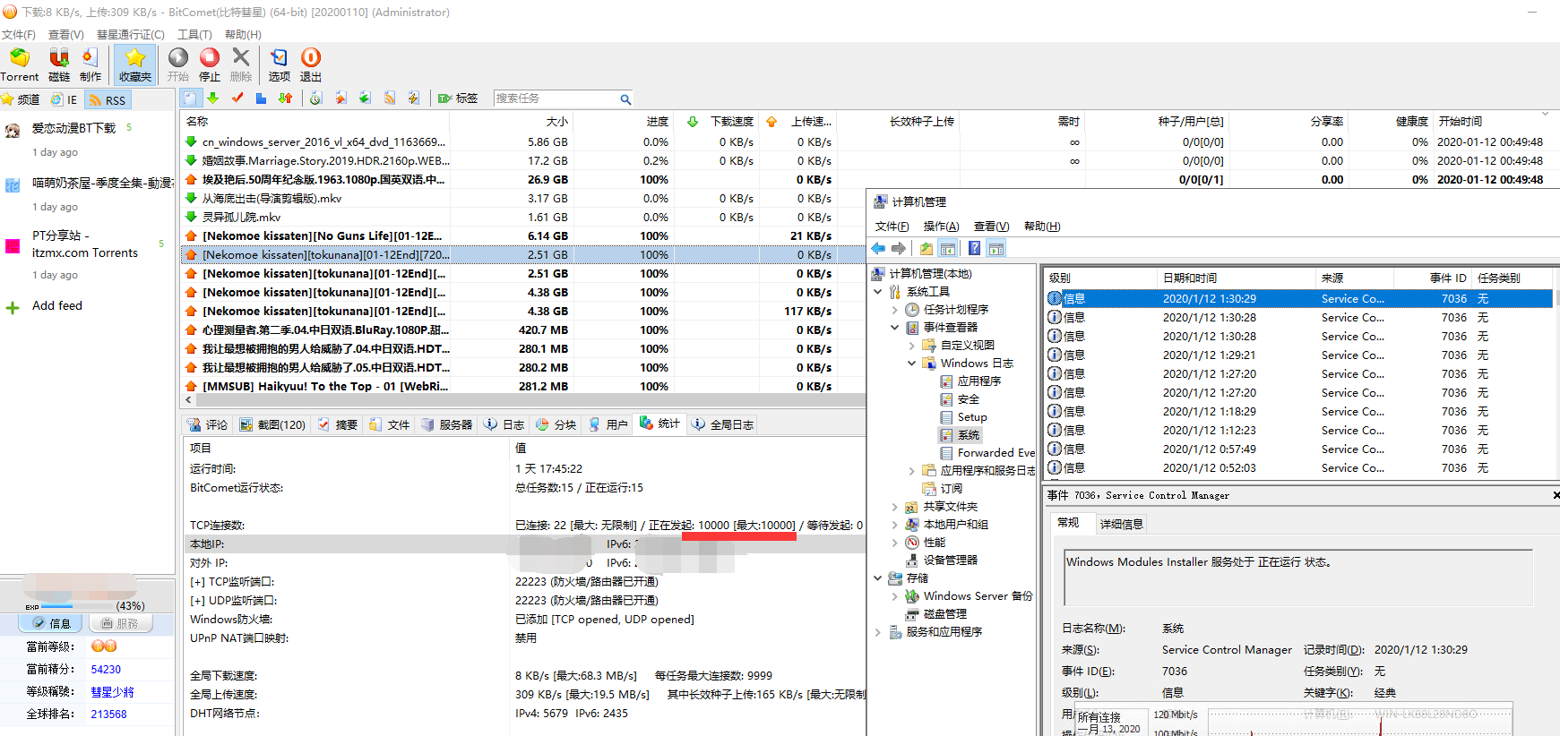The image size is (1560, 736).
Task: Select the Setup log tree item
Action: [971, 417]
